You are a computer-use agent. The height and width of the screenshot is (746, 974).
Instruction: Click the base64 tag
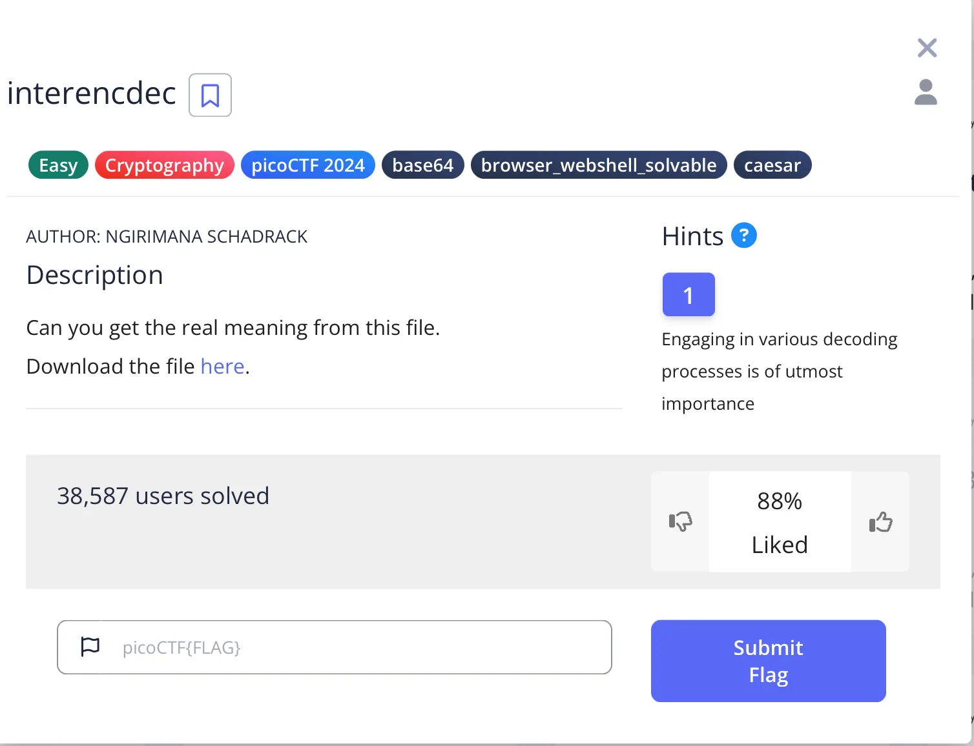point(423,165)
